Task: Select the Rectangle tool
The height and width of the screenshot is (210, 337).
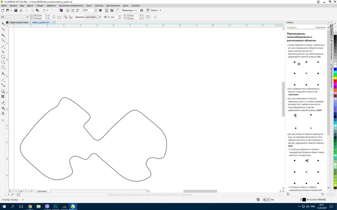Action: point(3,57)
